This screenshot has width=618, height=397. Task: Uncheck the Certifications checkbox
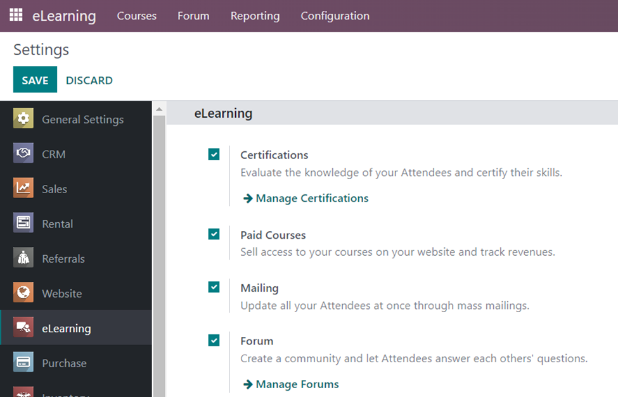(214, 154)
